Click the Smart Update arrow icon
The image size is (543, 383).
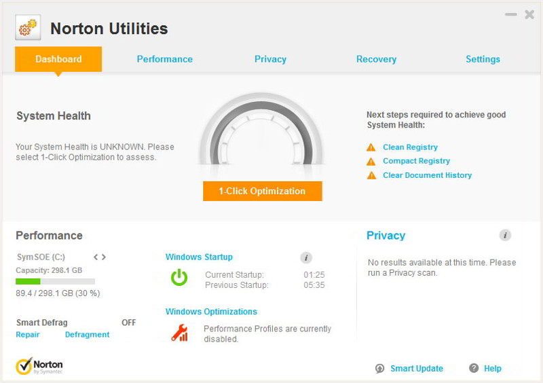point(379,369)
